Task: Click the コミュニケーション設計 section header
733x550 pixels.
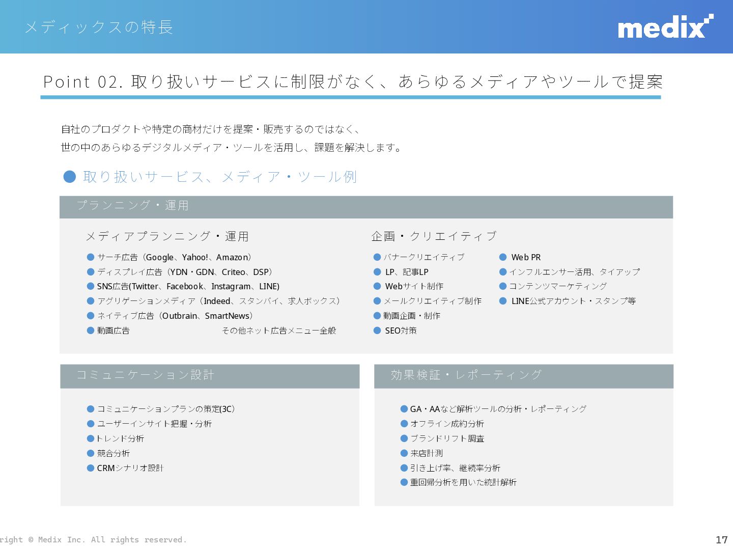Action: (210, 376)
